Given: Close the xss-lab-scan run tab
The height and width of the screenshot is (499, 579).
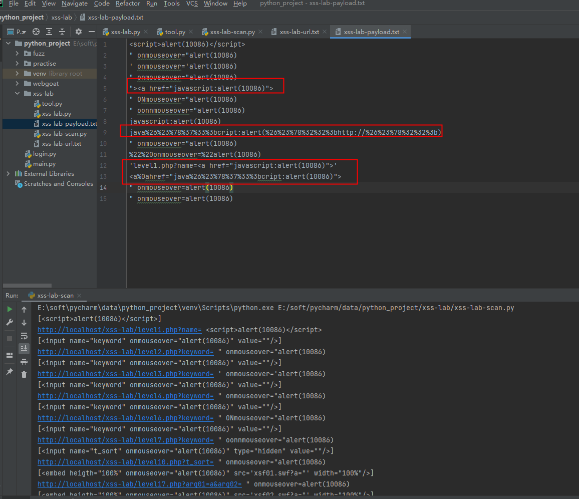Looking at the screenshot, I should (79, 296).
